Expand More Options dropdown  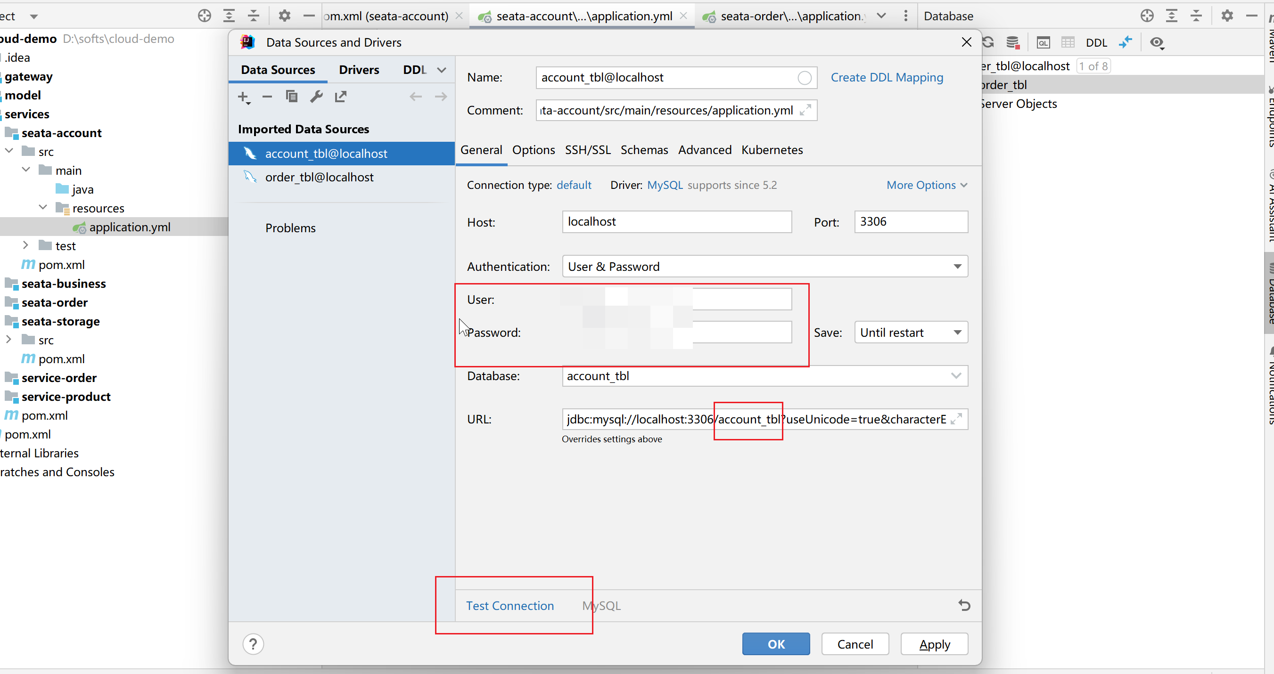coord(927,185)
